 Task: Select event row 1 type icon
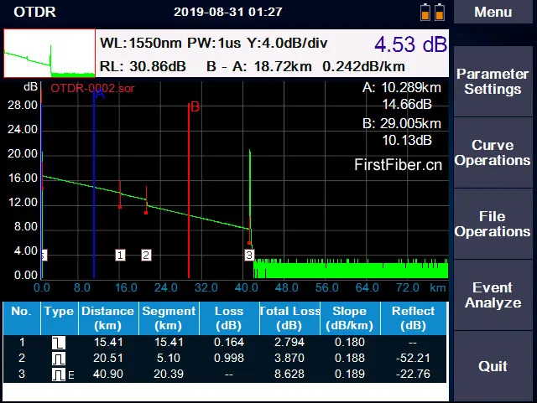(x=59, y=343)
